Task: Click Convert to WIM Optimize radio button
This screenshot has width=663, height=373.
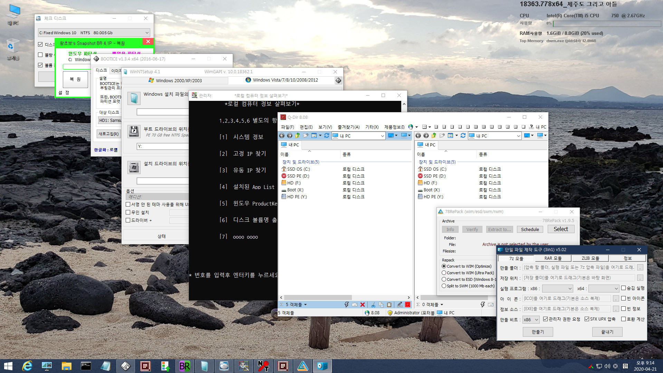Action: (444, 266)
